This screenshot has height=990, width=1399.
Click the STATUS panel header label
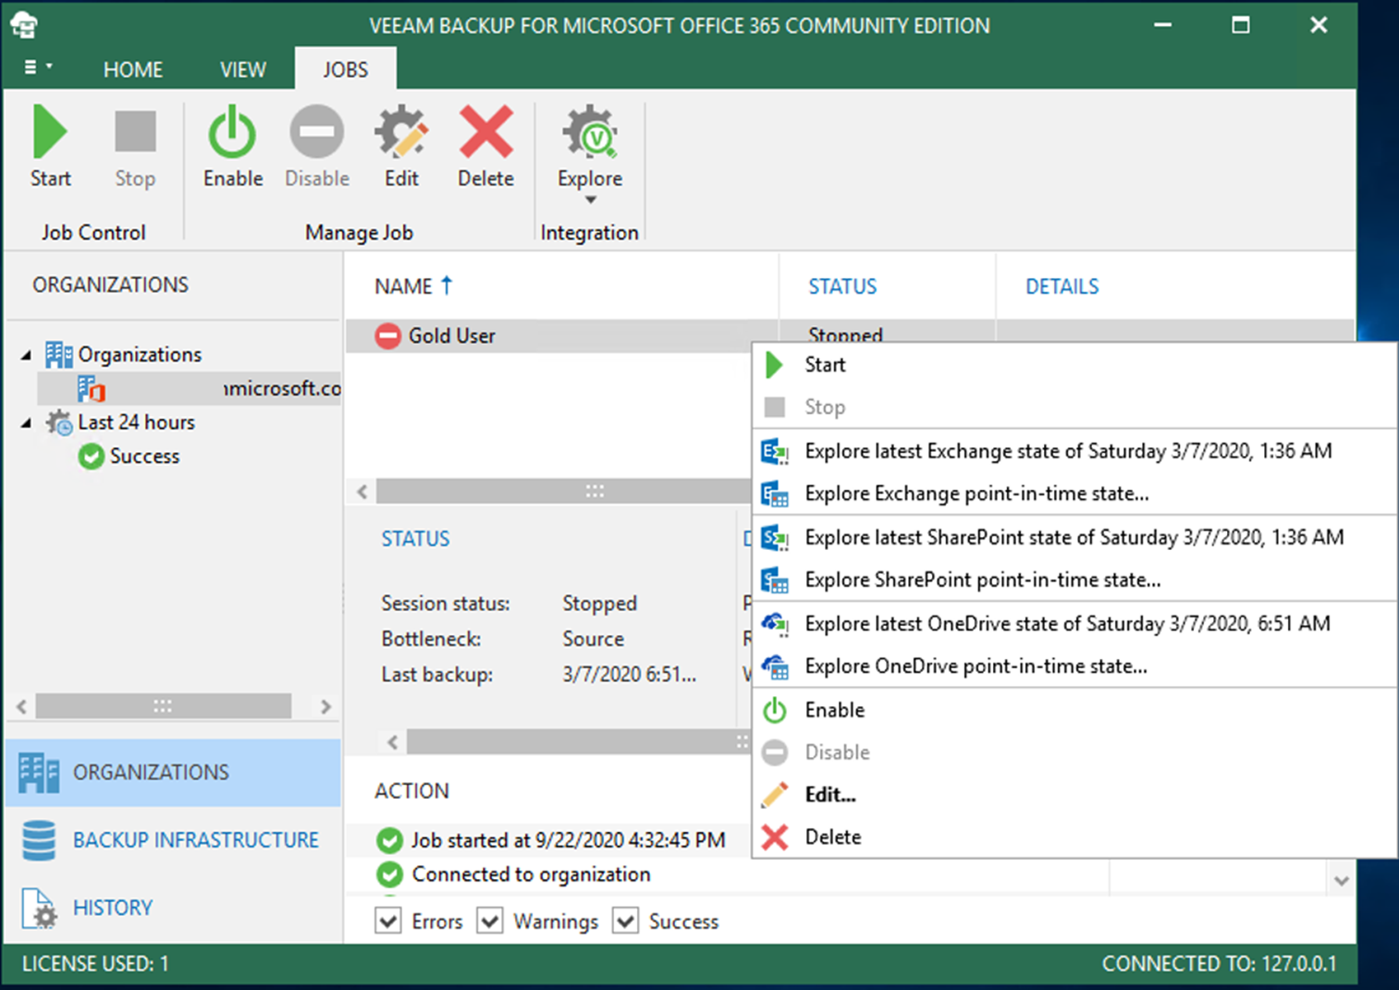pyautogui.click(x=415, y=539)
